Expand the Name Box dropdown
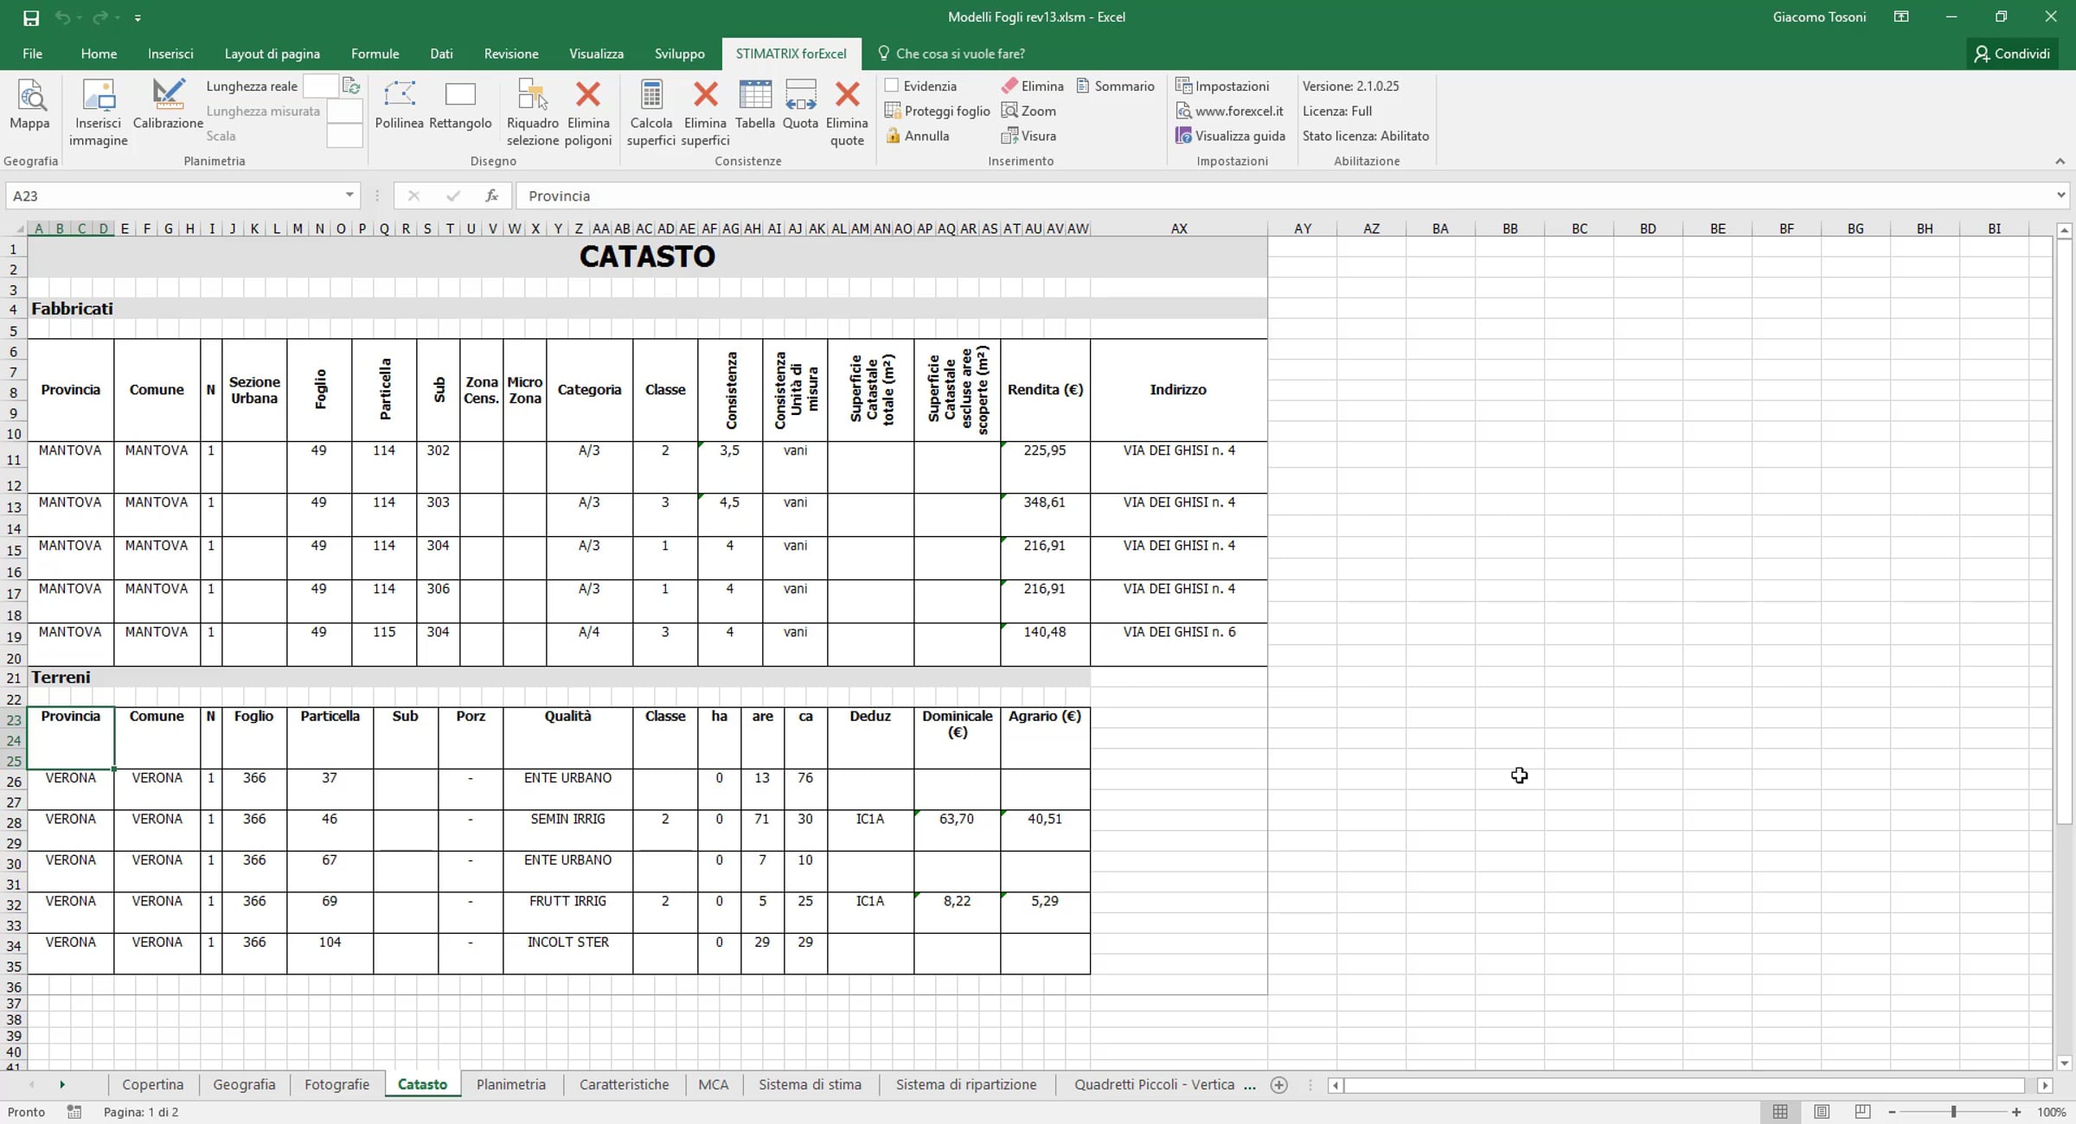Viewport: 2076px width, 1124px height. pyautogui.click(x=349, y=195)
